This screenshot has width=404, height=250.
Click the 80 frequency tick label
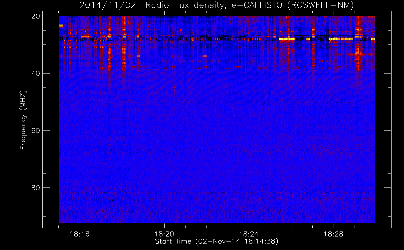point(35,188)
